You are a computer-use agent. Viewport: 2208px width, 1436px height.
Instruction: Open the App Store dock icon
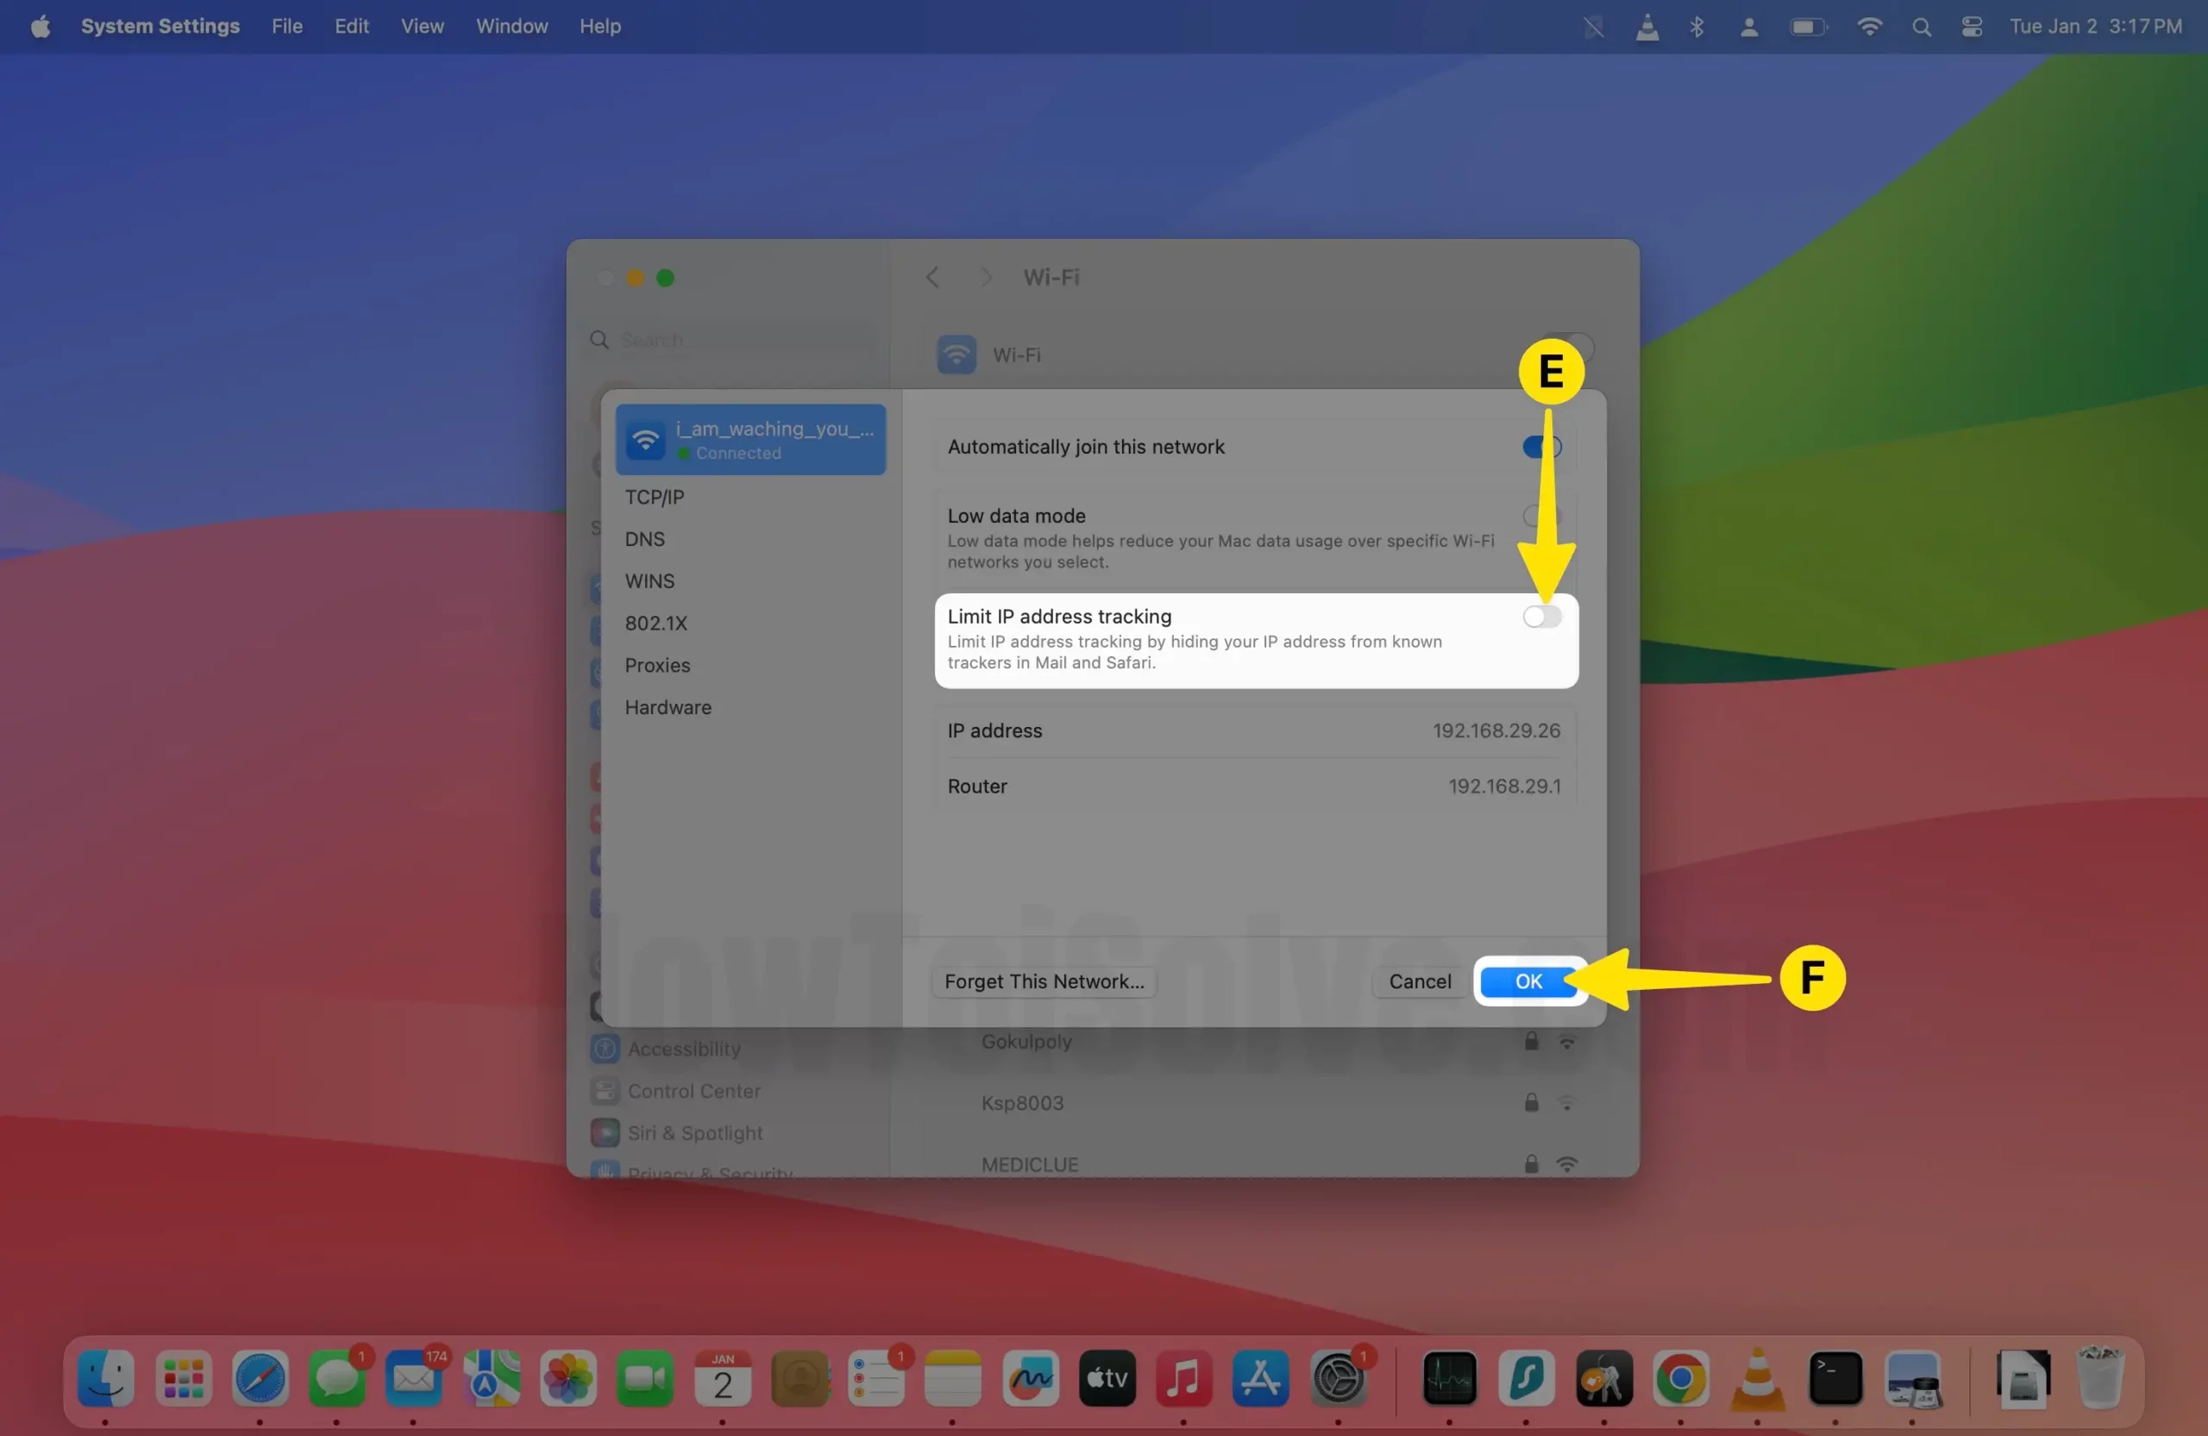[x=1260, y=1377]
